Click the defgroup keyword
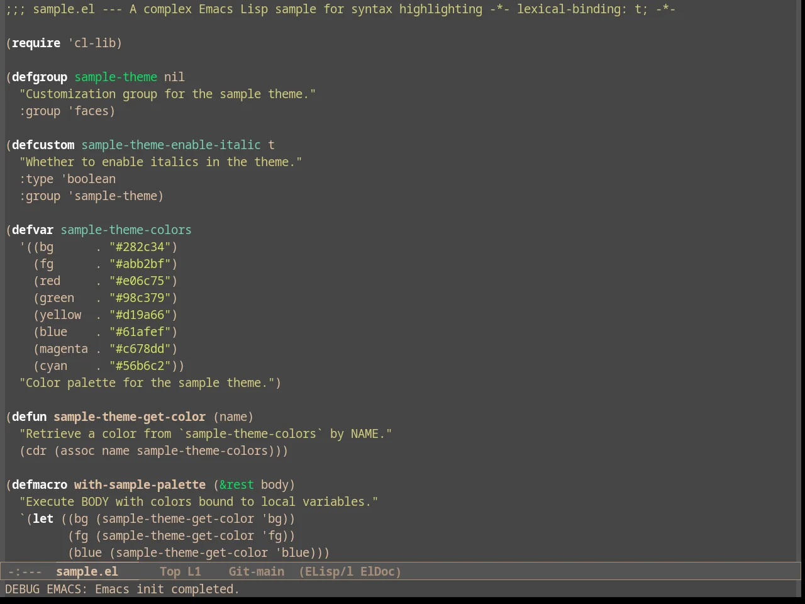Viewport: 805px width, 604px height. point(40,77)
